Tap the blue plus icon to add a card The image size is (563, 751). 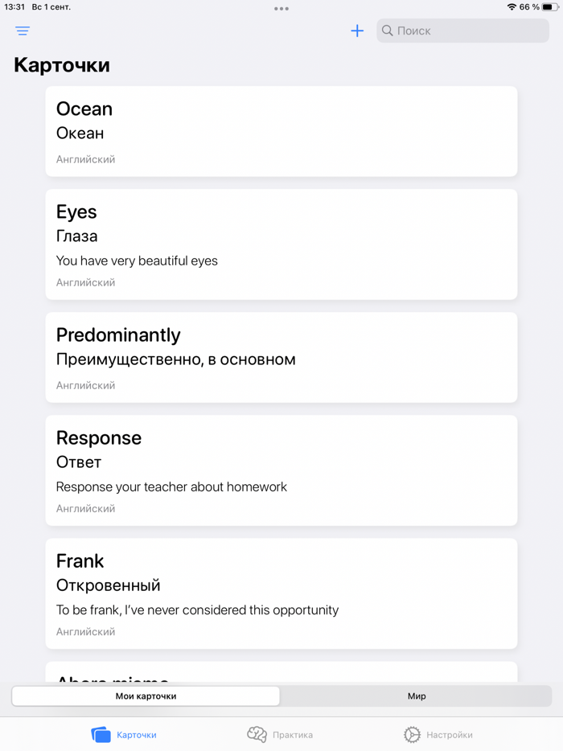coord(357,31)
